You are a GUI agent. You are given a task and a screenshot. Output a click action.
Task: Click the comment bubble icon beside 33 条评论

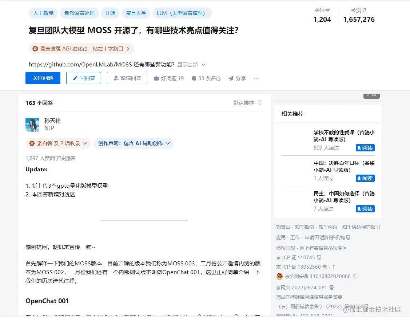point(194,78)
